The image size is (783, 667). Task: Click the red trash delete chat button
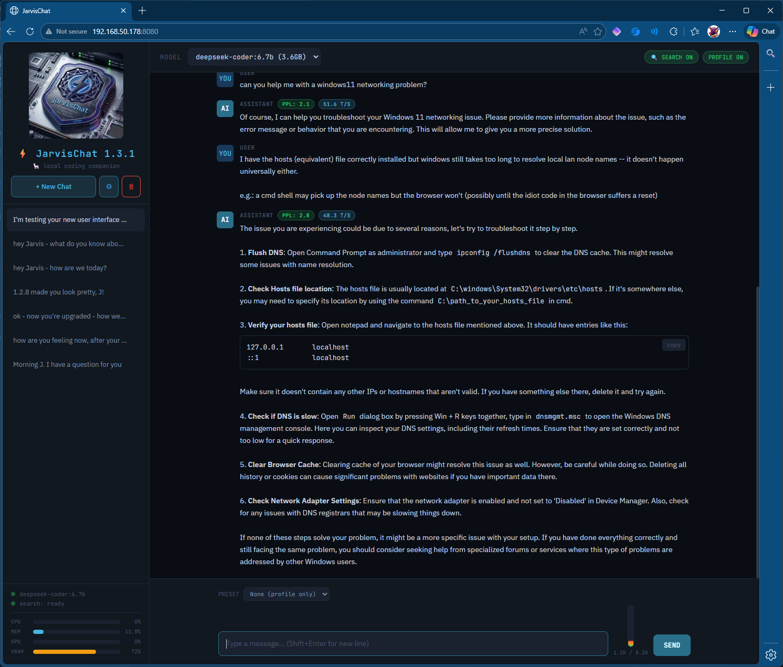click(x=131, y=187)
